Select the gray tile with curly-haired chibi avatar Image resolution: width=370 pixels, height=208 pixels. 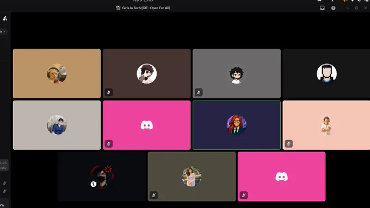click(237, 73)
